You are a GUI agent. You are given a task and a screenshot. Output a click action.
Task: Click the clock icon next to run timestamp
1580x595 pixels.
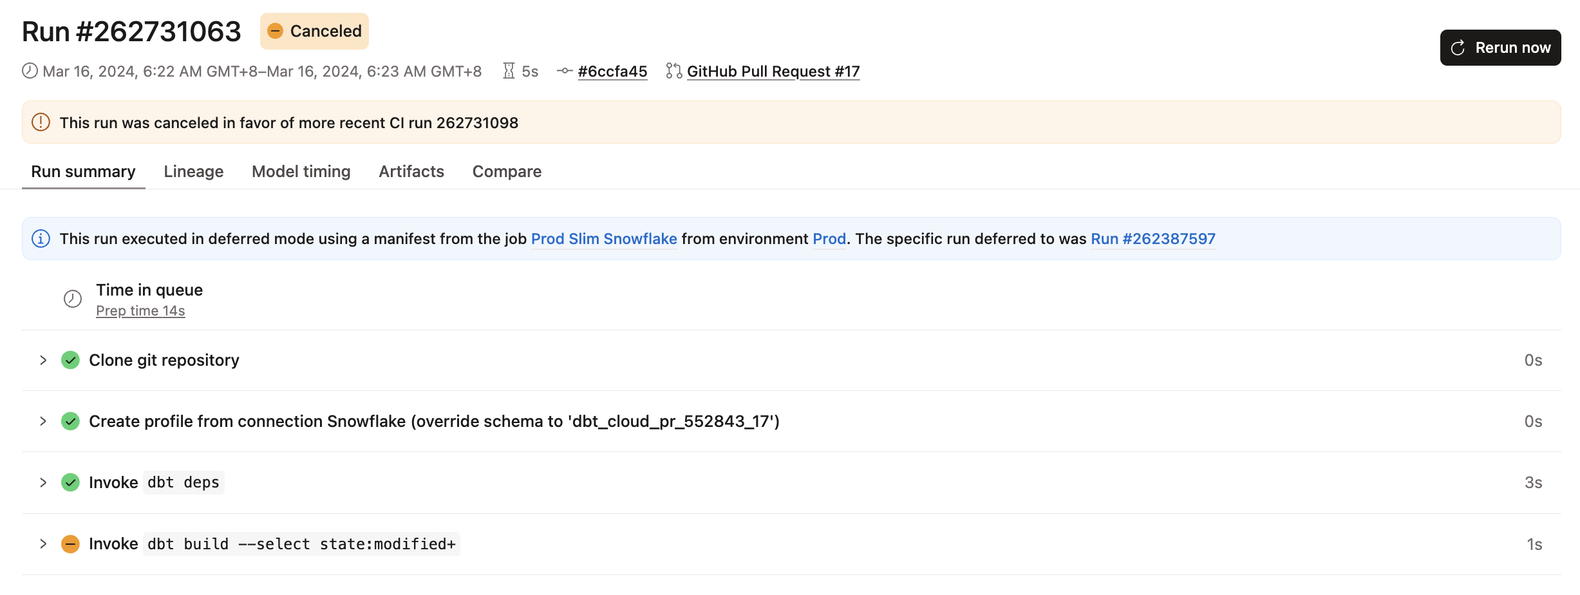click(x=30, y=71)
